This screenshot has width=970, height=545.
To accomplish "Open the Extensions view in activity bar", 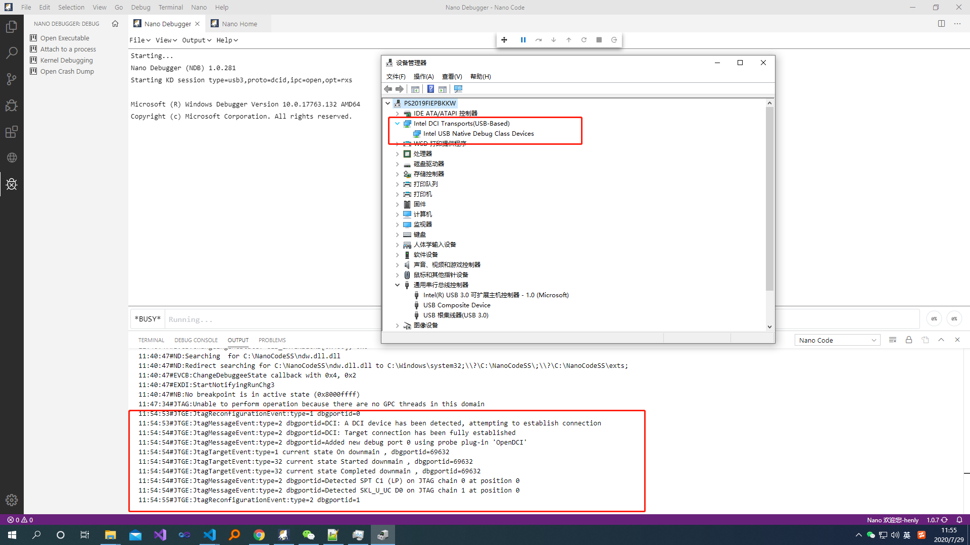I will click(x=12, y=132).
